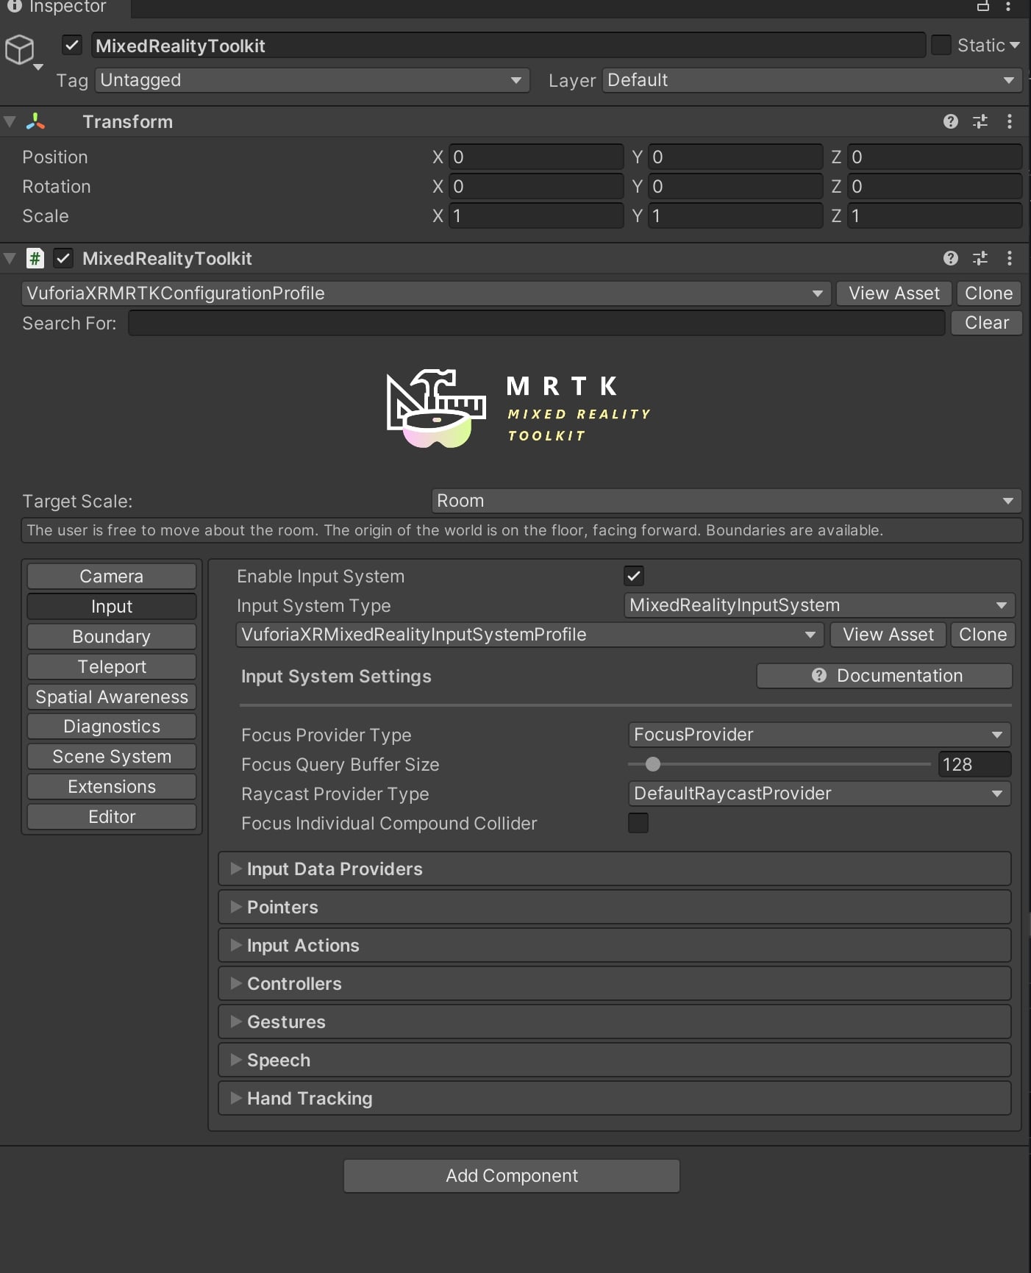Select the Teleport profile tab

112,666
